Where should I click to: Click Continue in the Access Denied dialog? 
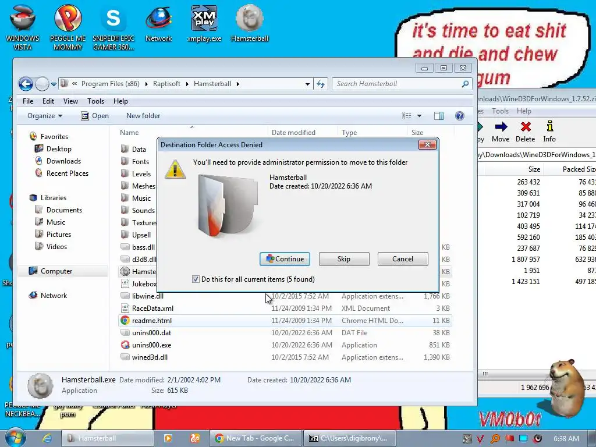click(285, 259)
